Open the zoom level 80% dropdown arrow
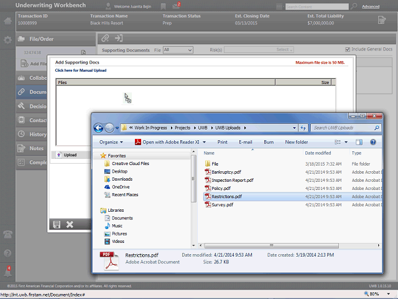 coord(388,294)
